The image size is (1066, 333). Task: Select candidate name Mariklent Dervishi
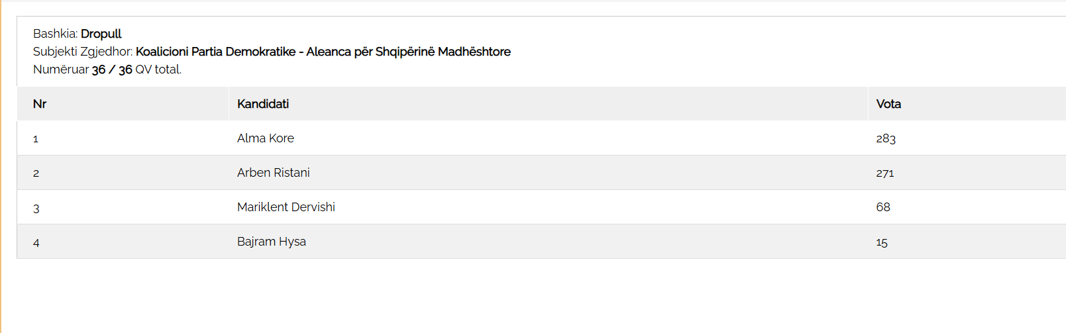286,207
